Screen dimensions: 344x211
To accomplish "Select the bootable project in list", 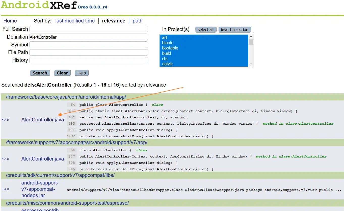I will click(204, 48).
